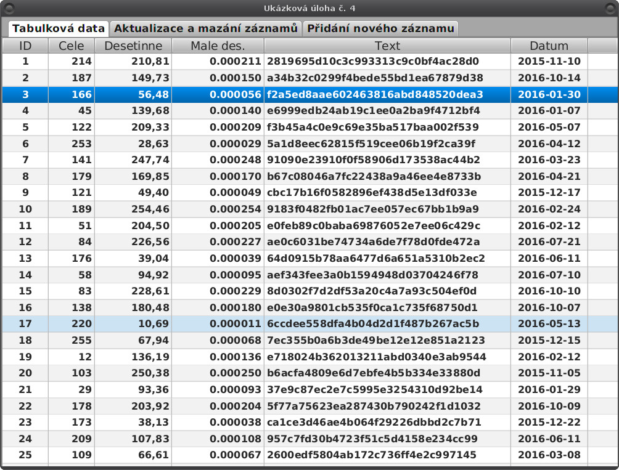Open the Aktualizace a mazání záznamů tab

point(206,28)
